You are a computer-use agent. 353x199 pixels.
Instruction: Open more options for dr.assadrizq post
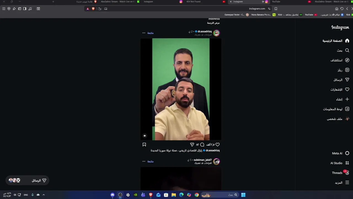(144, 33)
